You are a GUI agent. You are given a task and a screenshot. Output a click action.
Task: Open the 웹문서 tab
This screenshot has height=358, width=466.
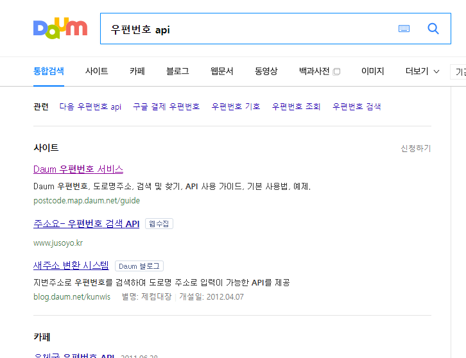(221, 71)
